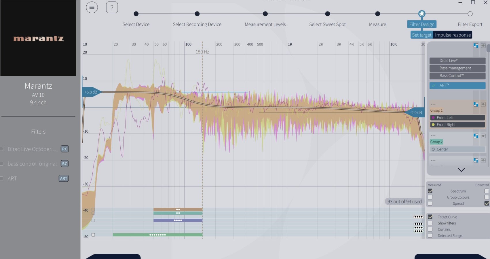490x259 pixels.
Task: Toggle the Curtains checkbox
Action: pos(430,229)
